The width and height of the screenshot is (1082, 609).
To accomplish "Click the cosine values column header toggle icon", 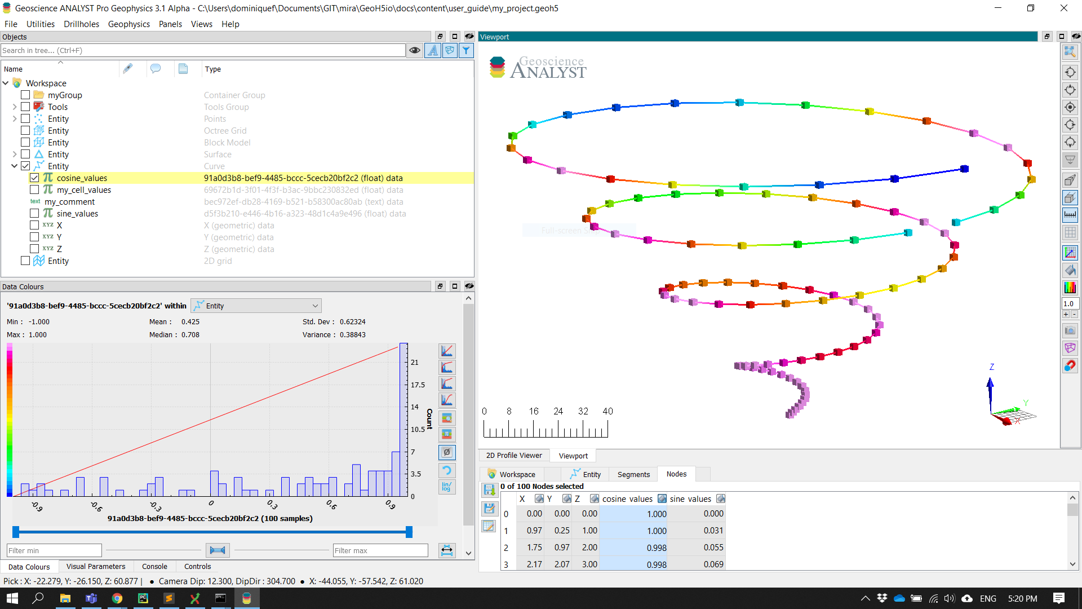I will 662,498.
